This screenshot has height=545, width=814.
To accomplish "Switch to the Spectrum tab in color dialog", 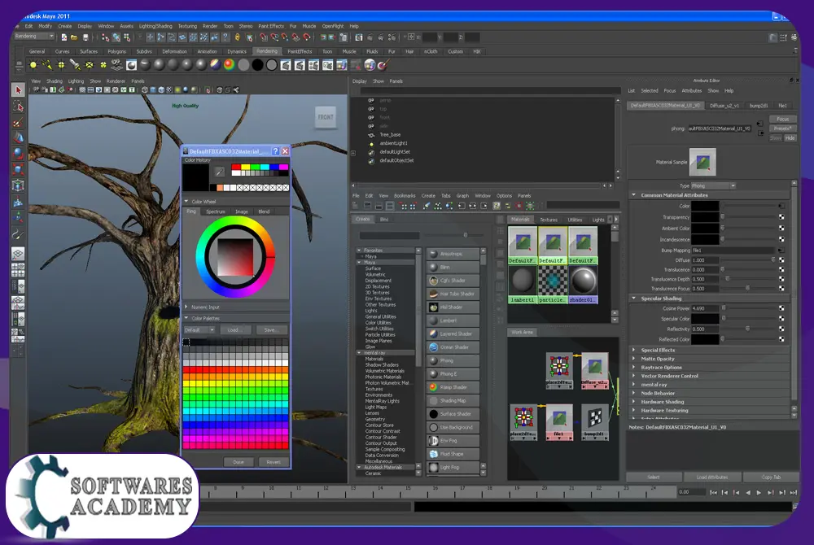I will click(216, 211).
